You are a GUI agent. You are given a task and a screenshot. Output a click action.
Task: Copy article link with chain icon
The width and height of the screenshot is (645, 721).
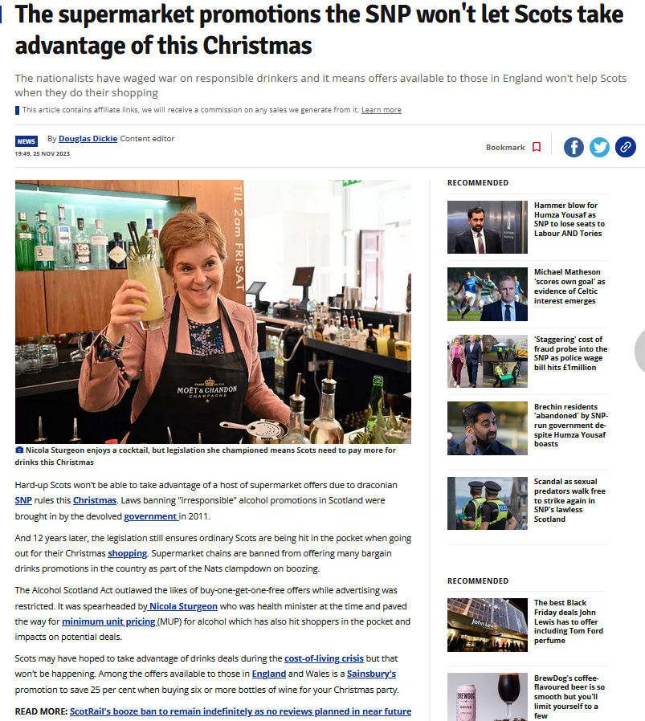point(626,147)
